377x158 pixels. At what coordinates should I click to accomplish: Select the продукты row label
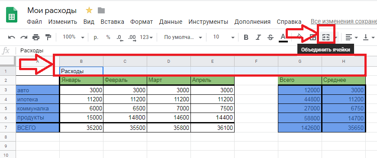click(x=38, y=118)
